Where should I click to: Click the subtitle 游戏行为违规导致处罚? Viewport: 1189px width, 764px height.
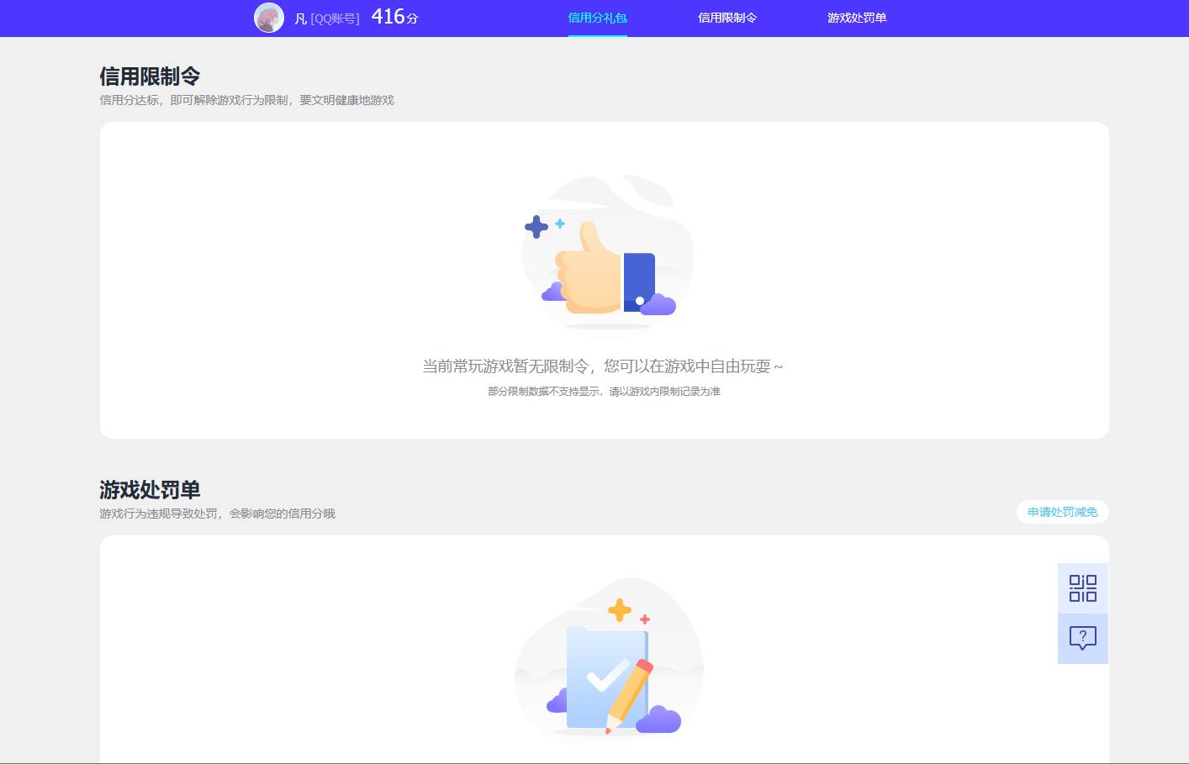158,514
